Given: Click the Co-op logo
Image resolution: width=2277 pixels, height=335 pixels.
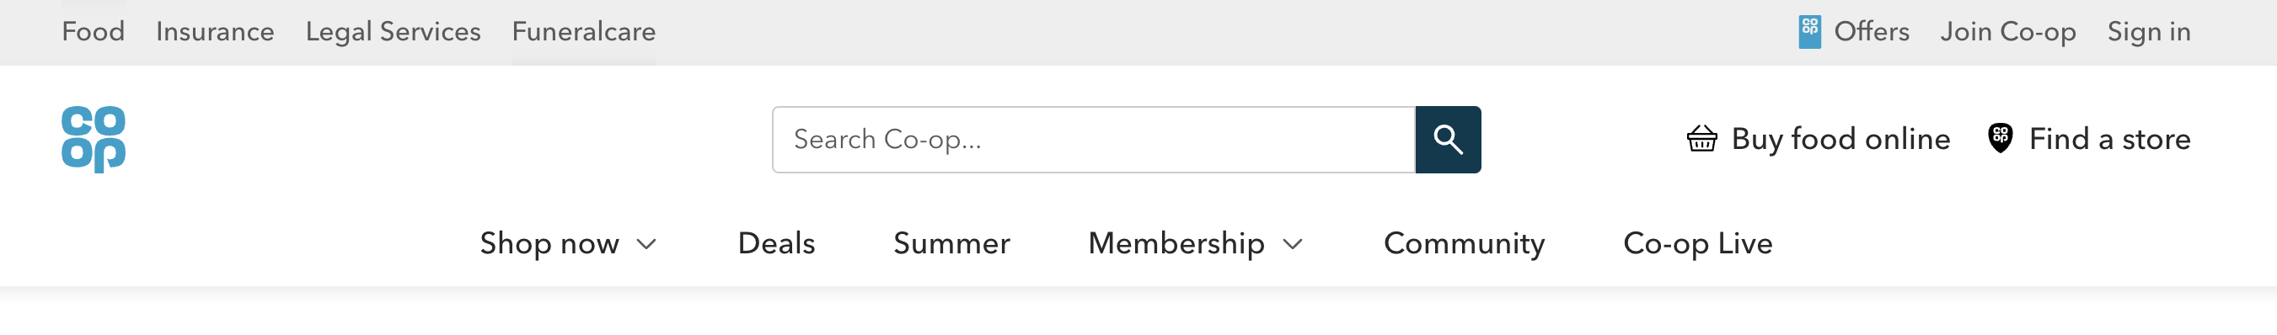Looking at the screenshot, I should [x=94, y=140].
